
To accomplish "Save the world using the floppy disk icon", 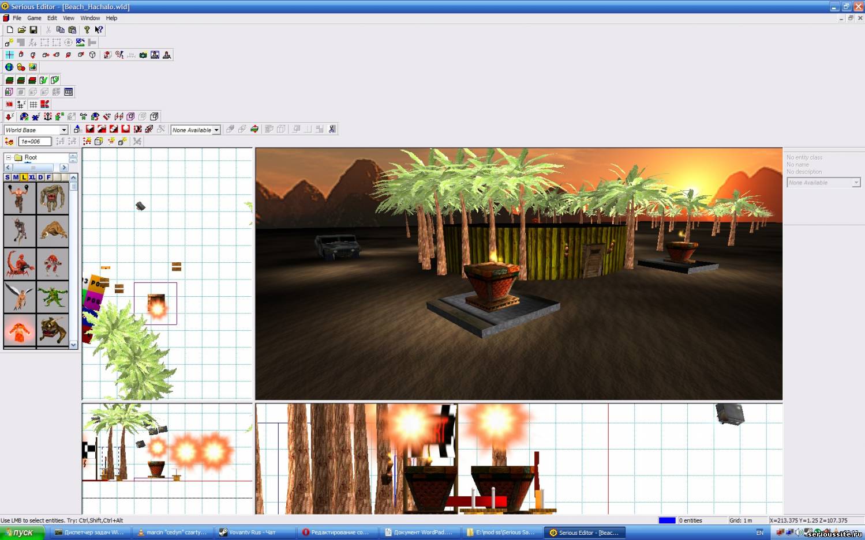I will pos(33,29).
